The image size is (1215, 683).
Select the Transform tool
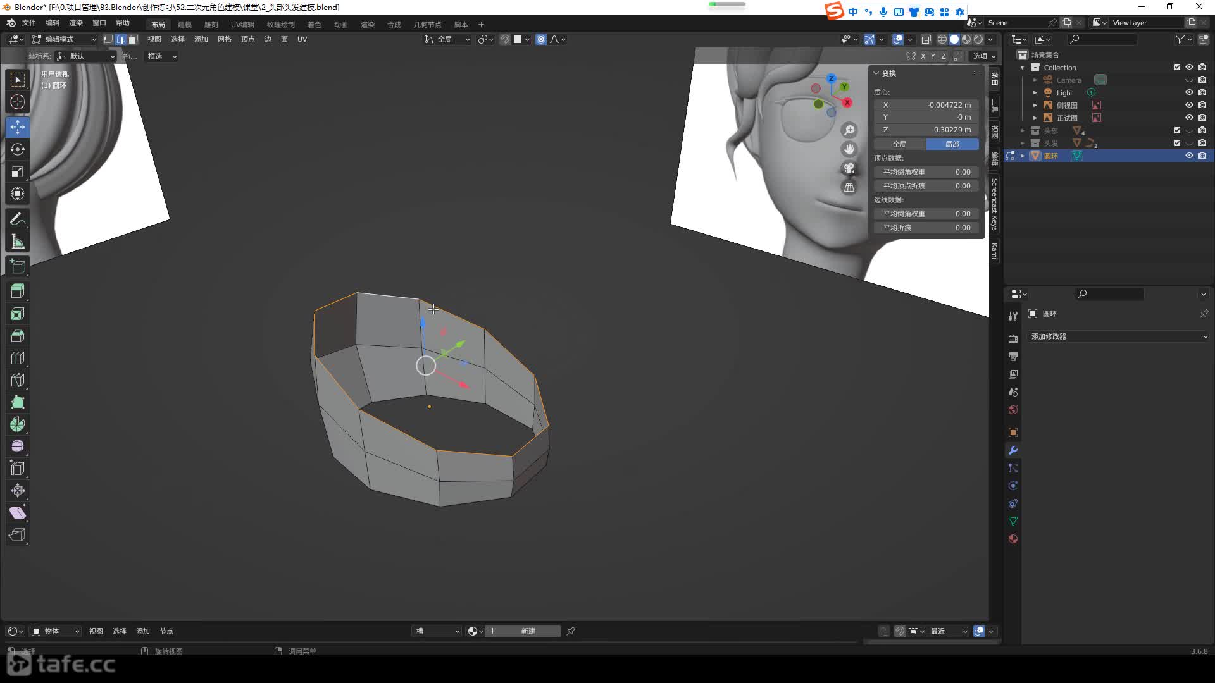pos(18,194)
